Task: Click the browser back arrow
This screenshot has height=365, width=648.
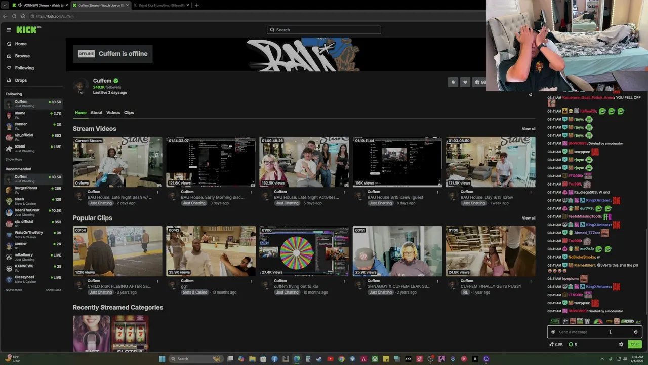Action: pos(5,16)
